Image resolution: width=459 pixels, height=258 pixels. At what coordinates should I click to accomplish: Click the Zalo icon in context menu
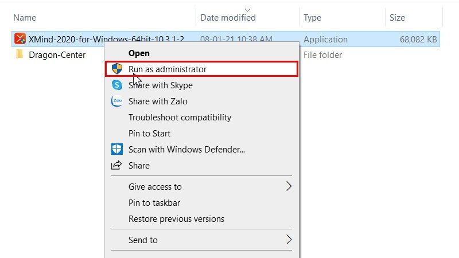pos(117,101)
